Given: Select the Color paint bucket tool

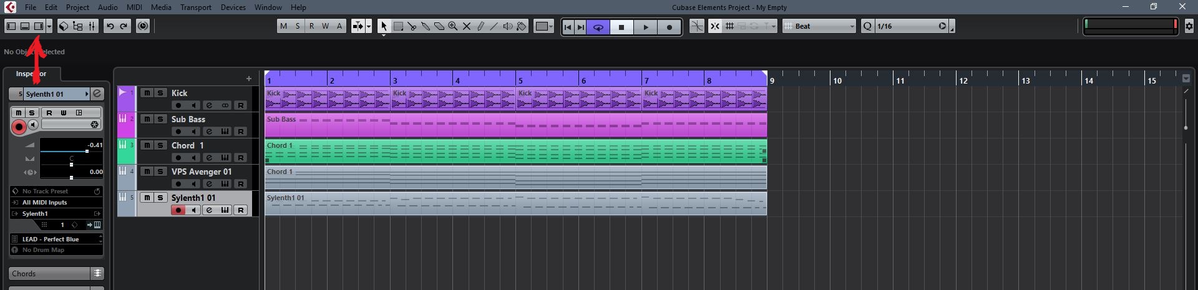Looking at the screenshot, I should tap(522, 26).
